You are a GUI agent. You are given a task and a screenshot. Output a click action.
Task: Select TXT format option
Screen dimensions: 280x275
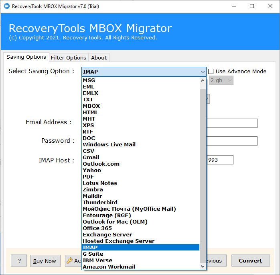[140, 99]
